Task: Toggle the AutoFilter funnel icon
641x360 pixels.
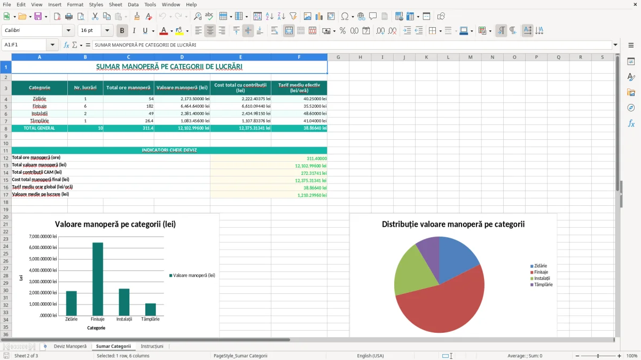Action: (293, 17)
